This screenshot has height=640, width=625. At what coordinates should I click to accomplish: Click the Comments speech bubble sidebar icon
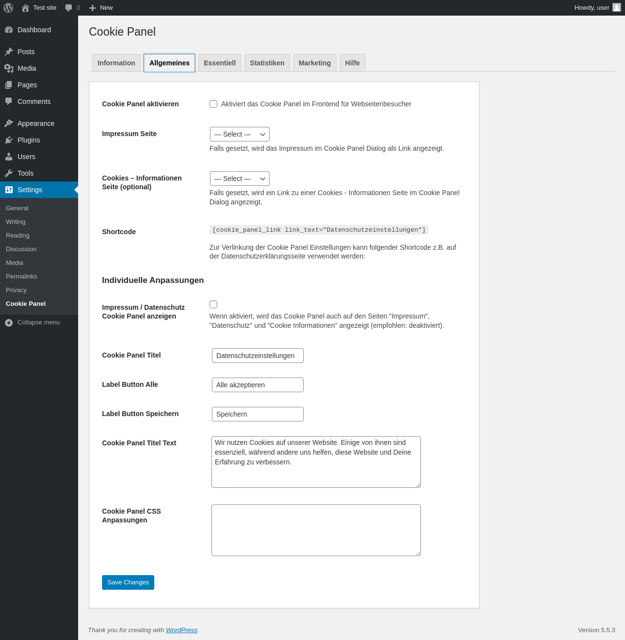pos(9,101)
